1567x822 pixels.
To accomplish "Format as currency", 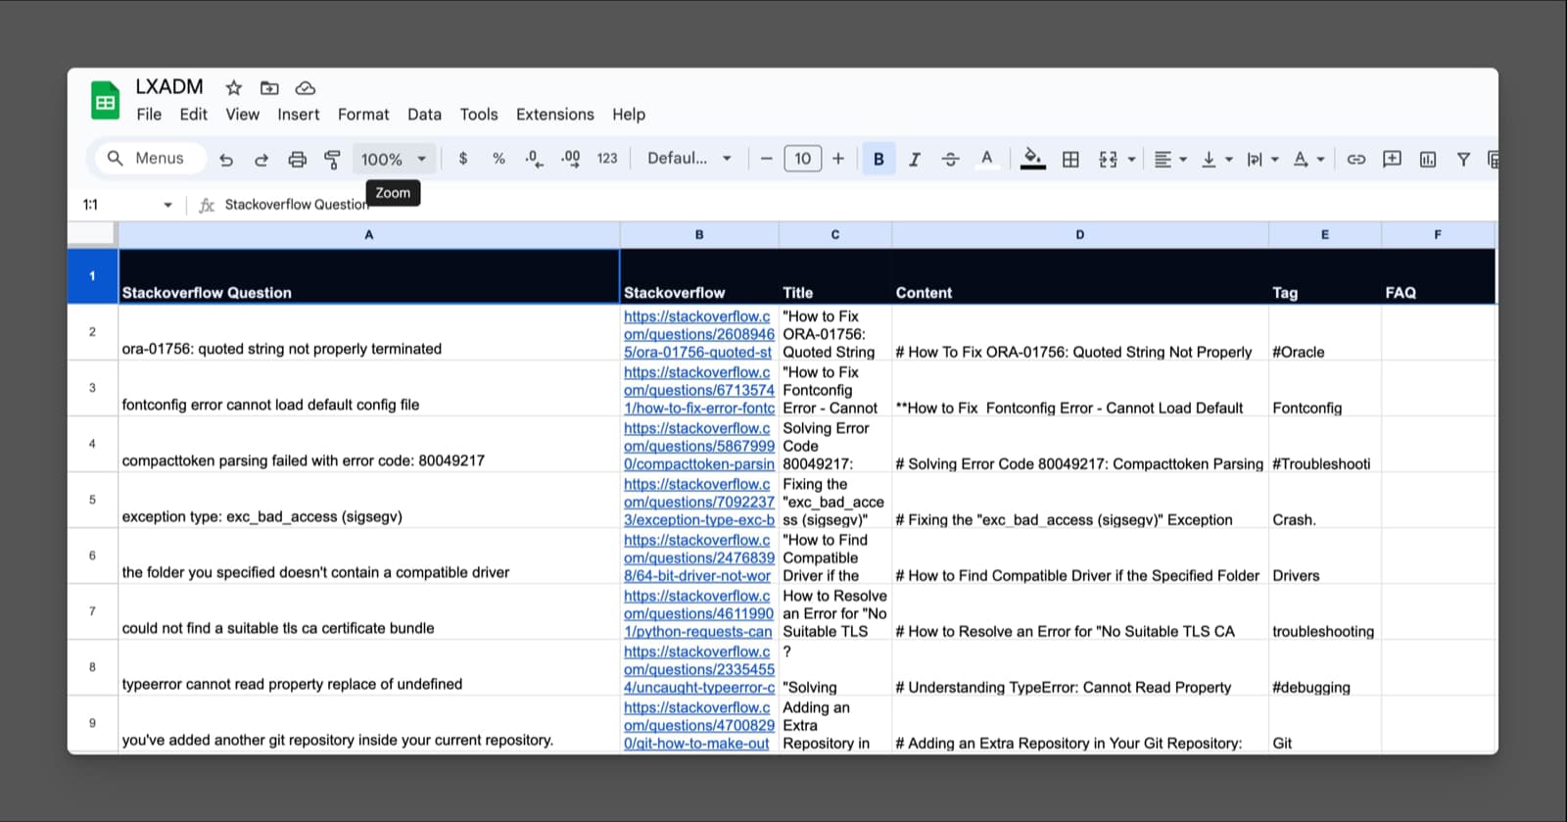I will [x=463, y=158].
